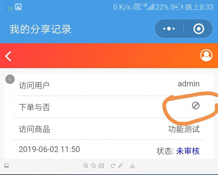Screen dimensions: 218x175
Task: Edit the image with pencil tool
Action: pos(120,166)
